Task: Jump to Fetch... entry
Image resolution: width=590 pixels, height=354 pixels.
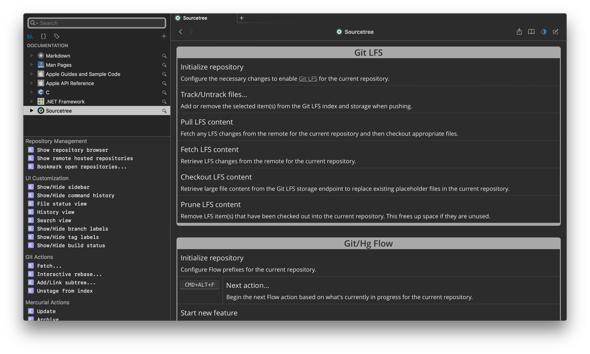Action: 49,265
